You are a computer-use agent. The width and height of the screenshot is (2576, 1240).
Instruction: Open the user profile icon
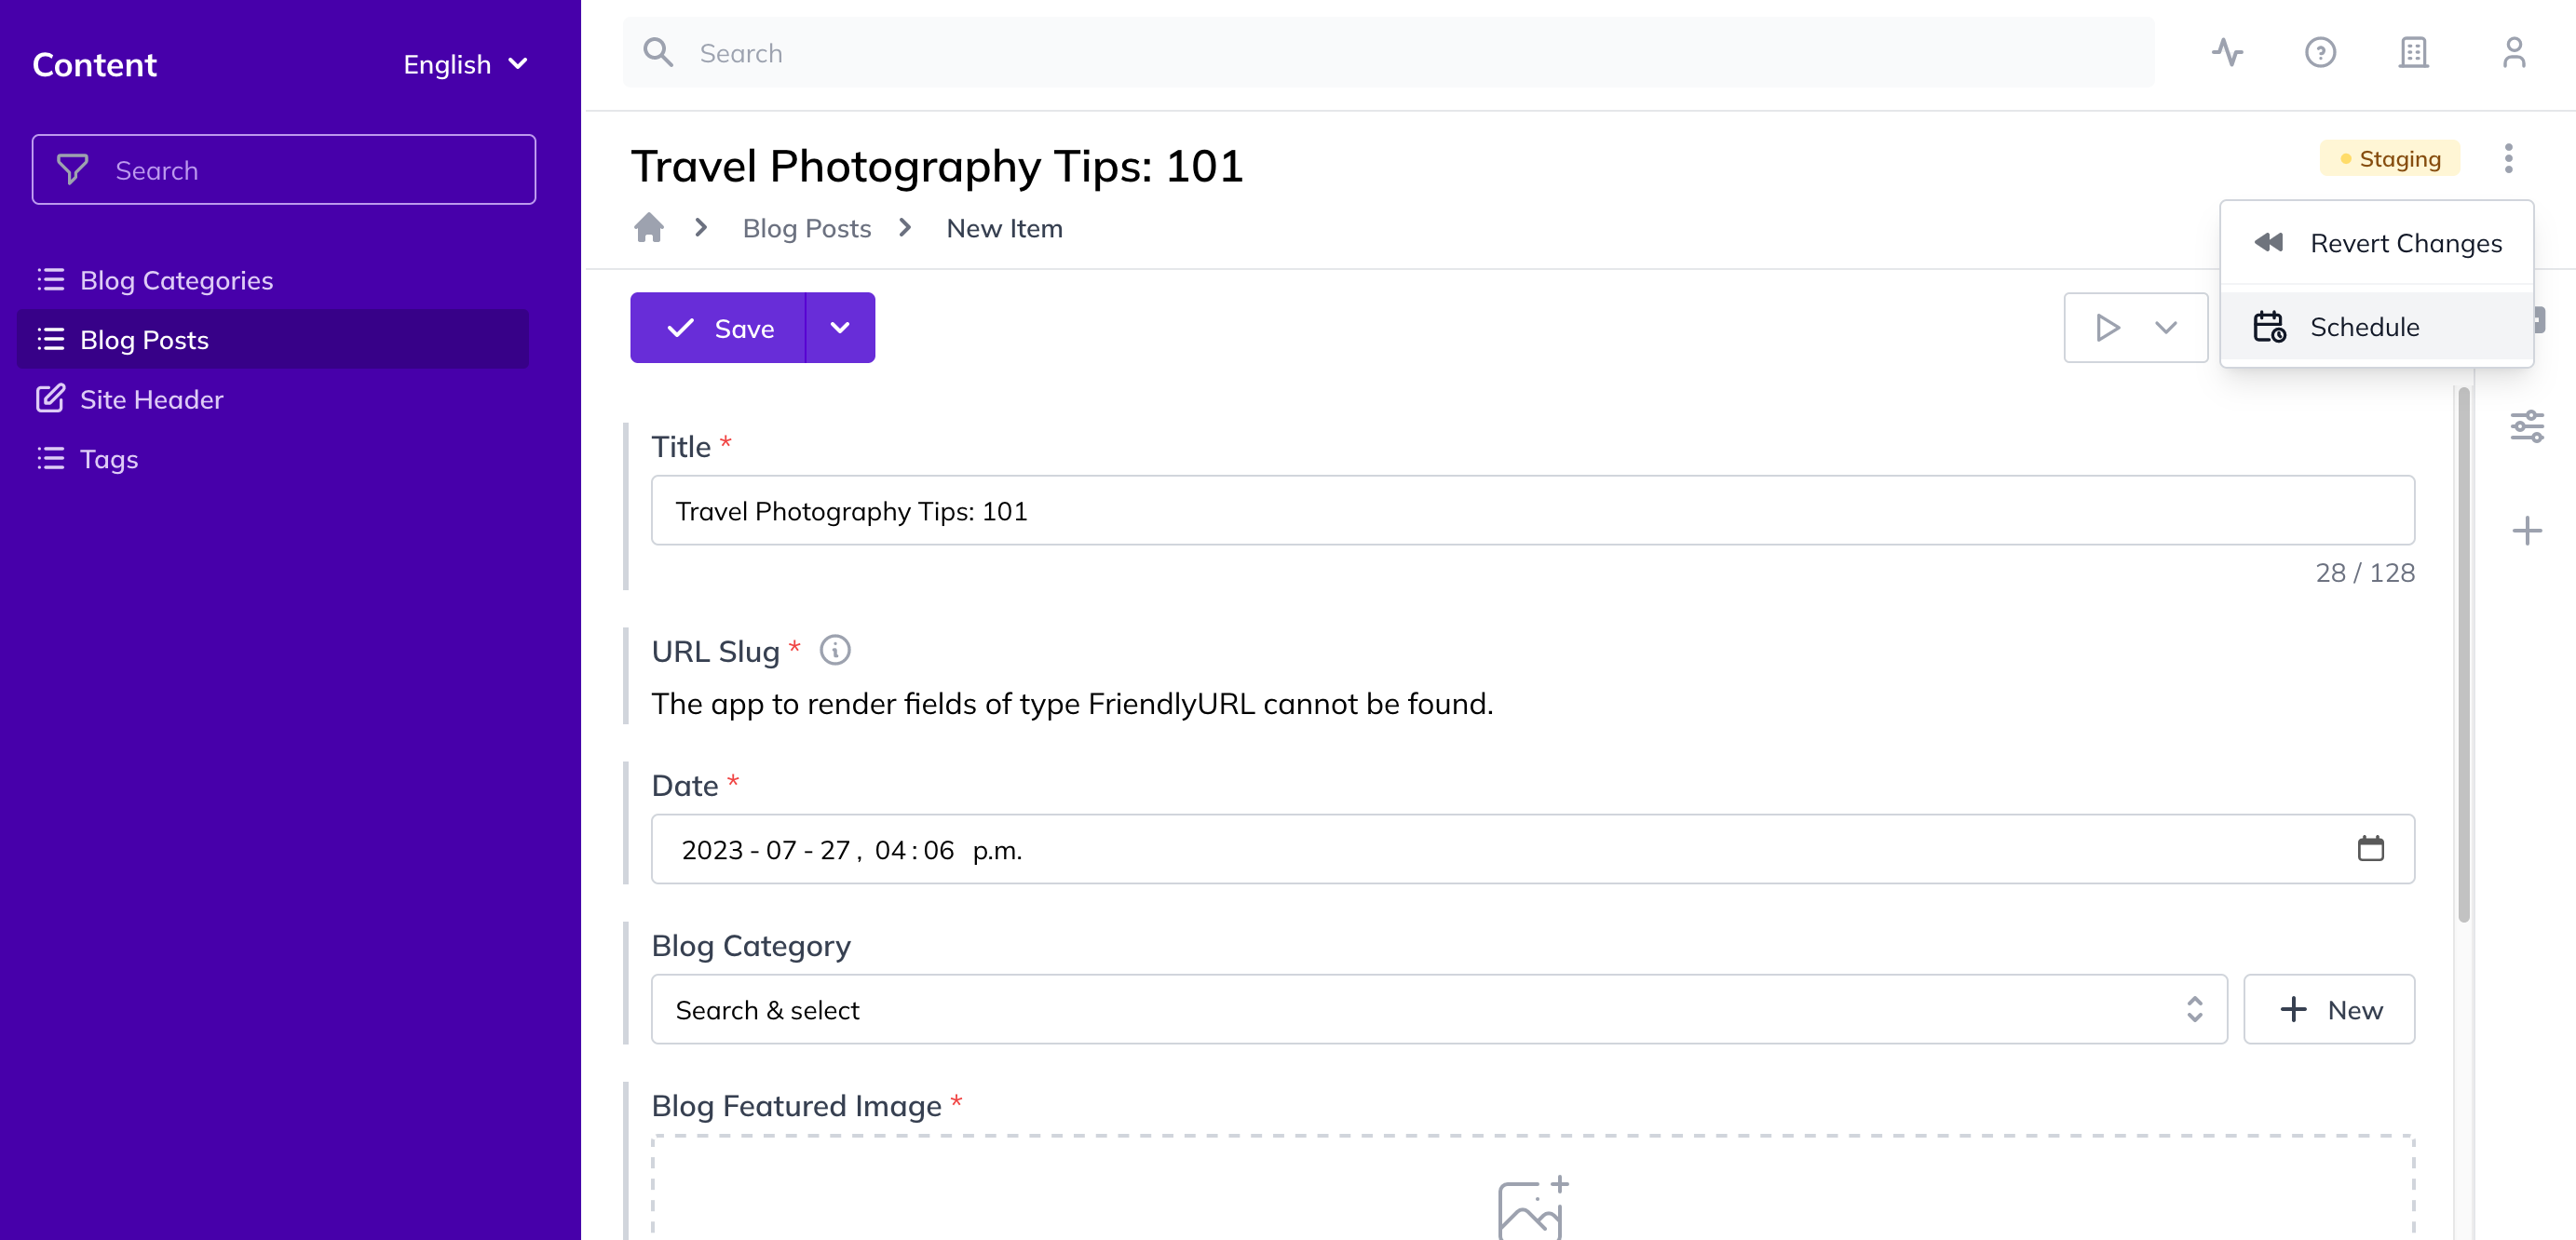[x=2514, y=52]
